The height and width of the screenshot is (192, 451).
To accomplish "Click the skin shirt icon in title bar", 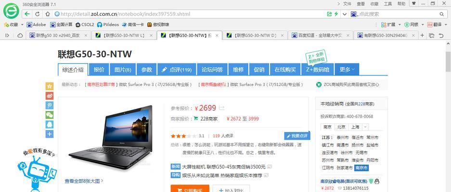I will (413, 3).
